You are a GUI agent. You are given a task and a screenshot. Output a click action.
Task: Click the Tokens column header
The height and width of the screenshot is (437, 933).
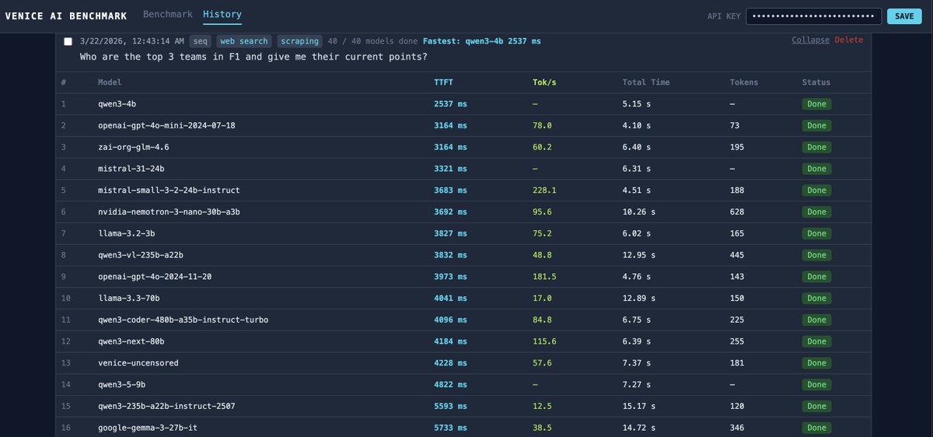coord(744,82)
